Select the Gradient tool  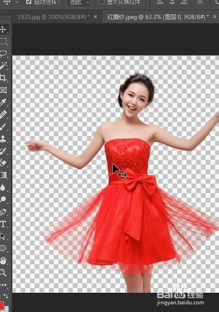click(x=3, y=175)
